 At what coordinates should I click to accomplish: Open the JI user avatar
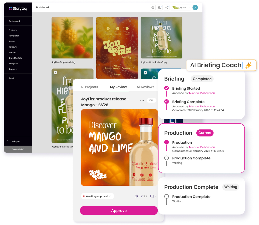(x=195, y=8)
